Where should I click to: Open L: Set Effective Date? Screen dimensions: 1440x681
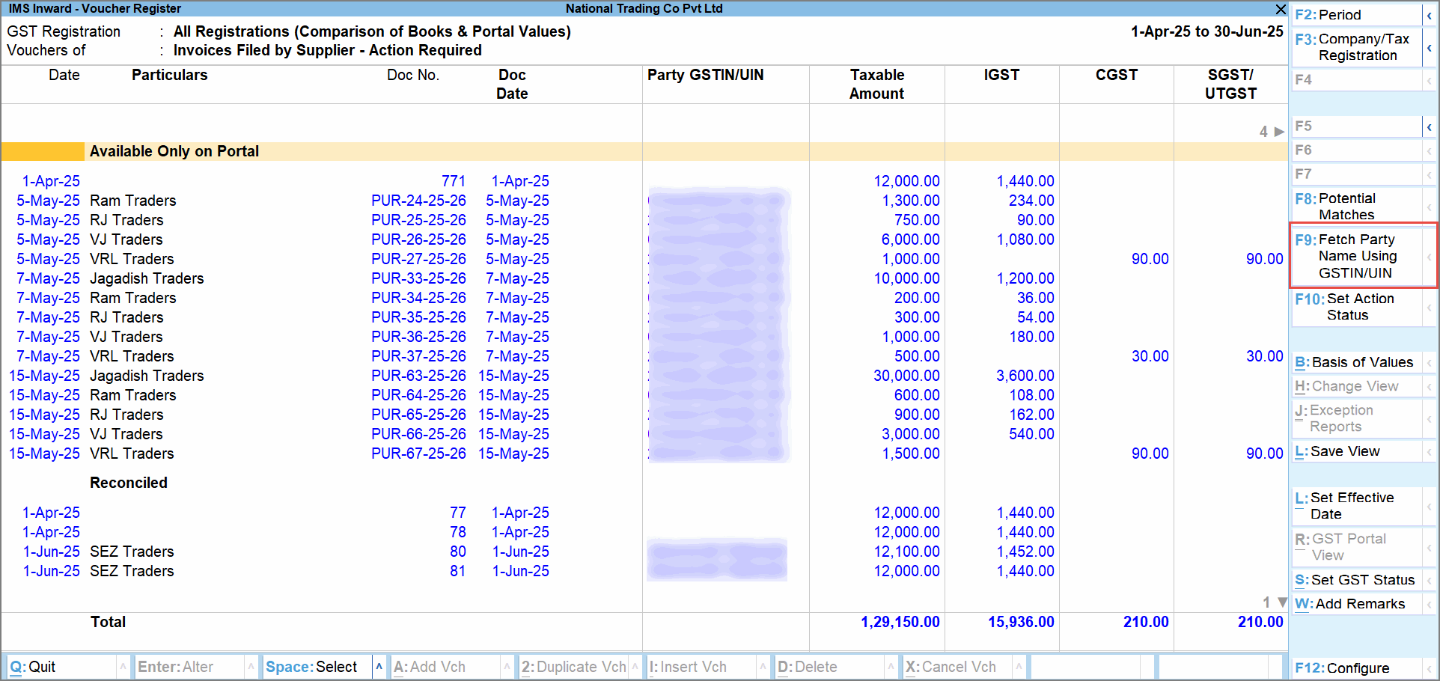1355,506
